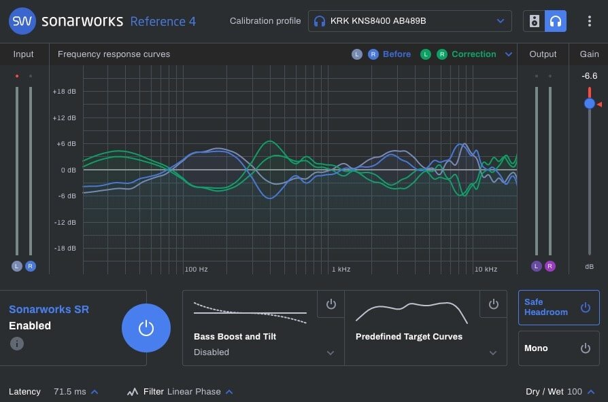The image size is (608, 402).
Task: Open the three-dot options menu
Action: click(590, 21)
